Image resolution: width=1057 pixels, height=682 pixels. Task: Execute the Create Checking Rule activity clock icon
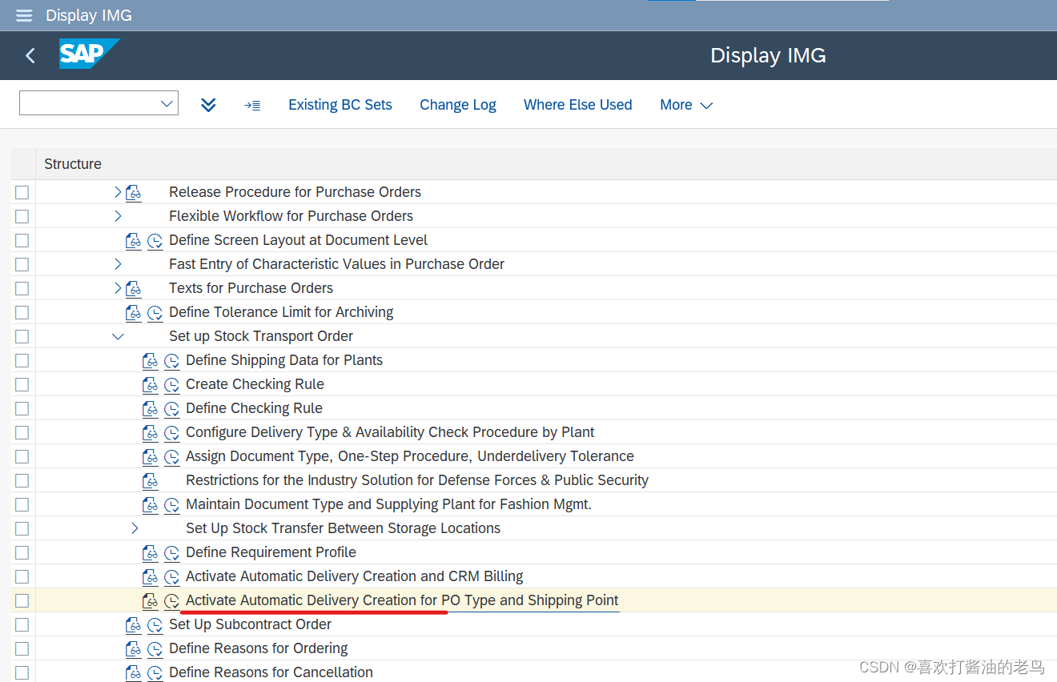coord(171,384)
